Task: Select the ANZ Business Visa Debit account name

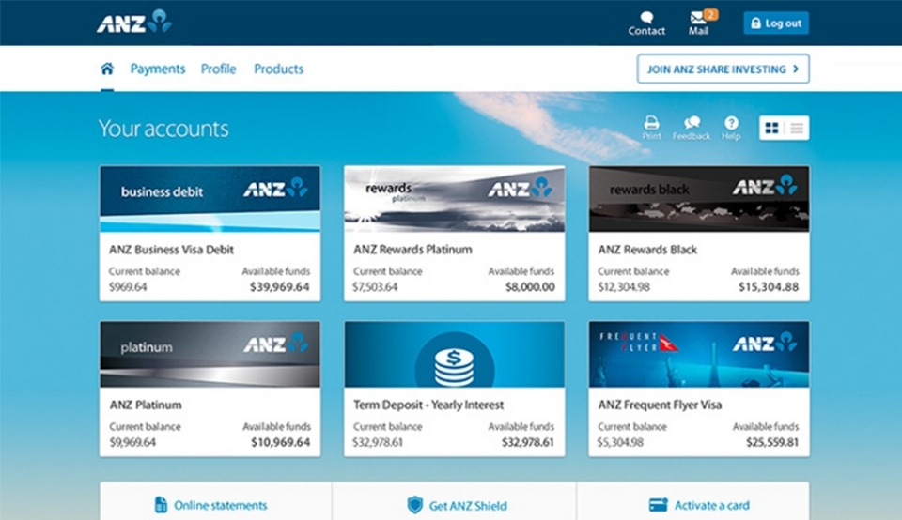Action: tap(171, 250)
